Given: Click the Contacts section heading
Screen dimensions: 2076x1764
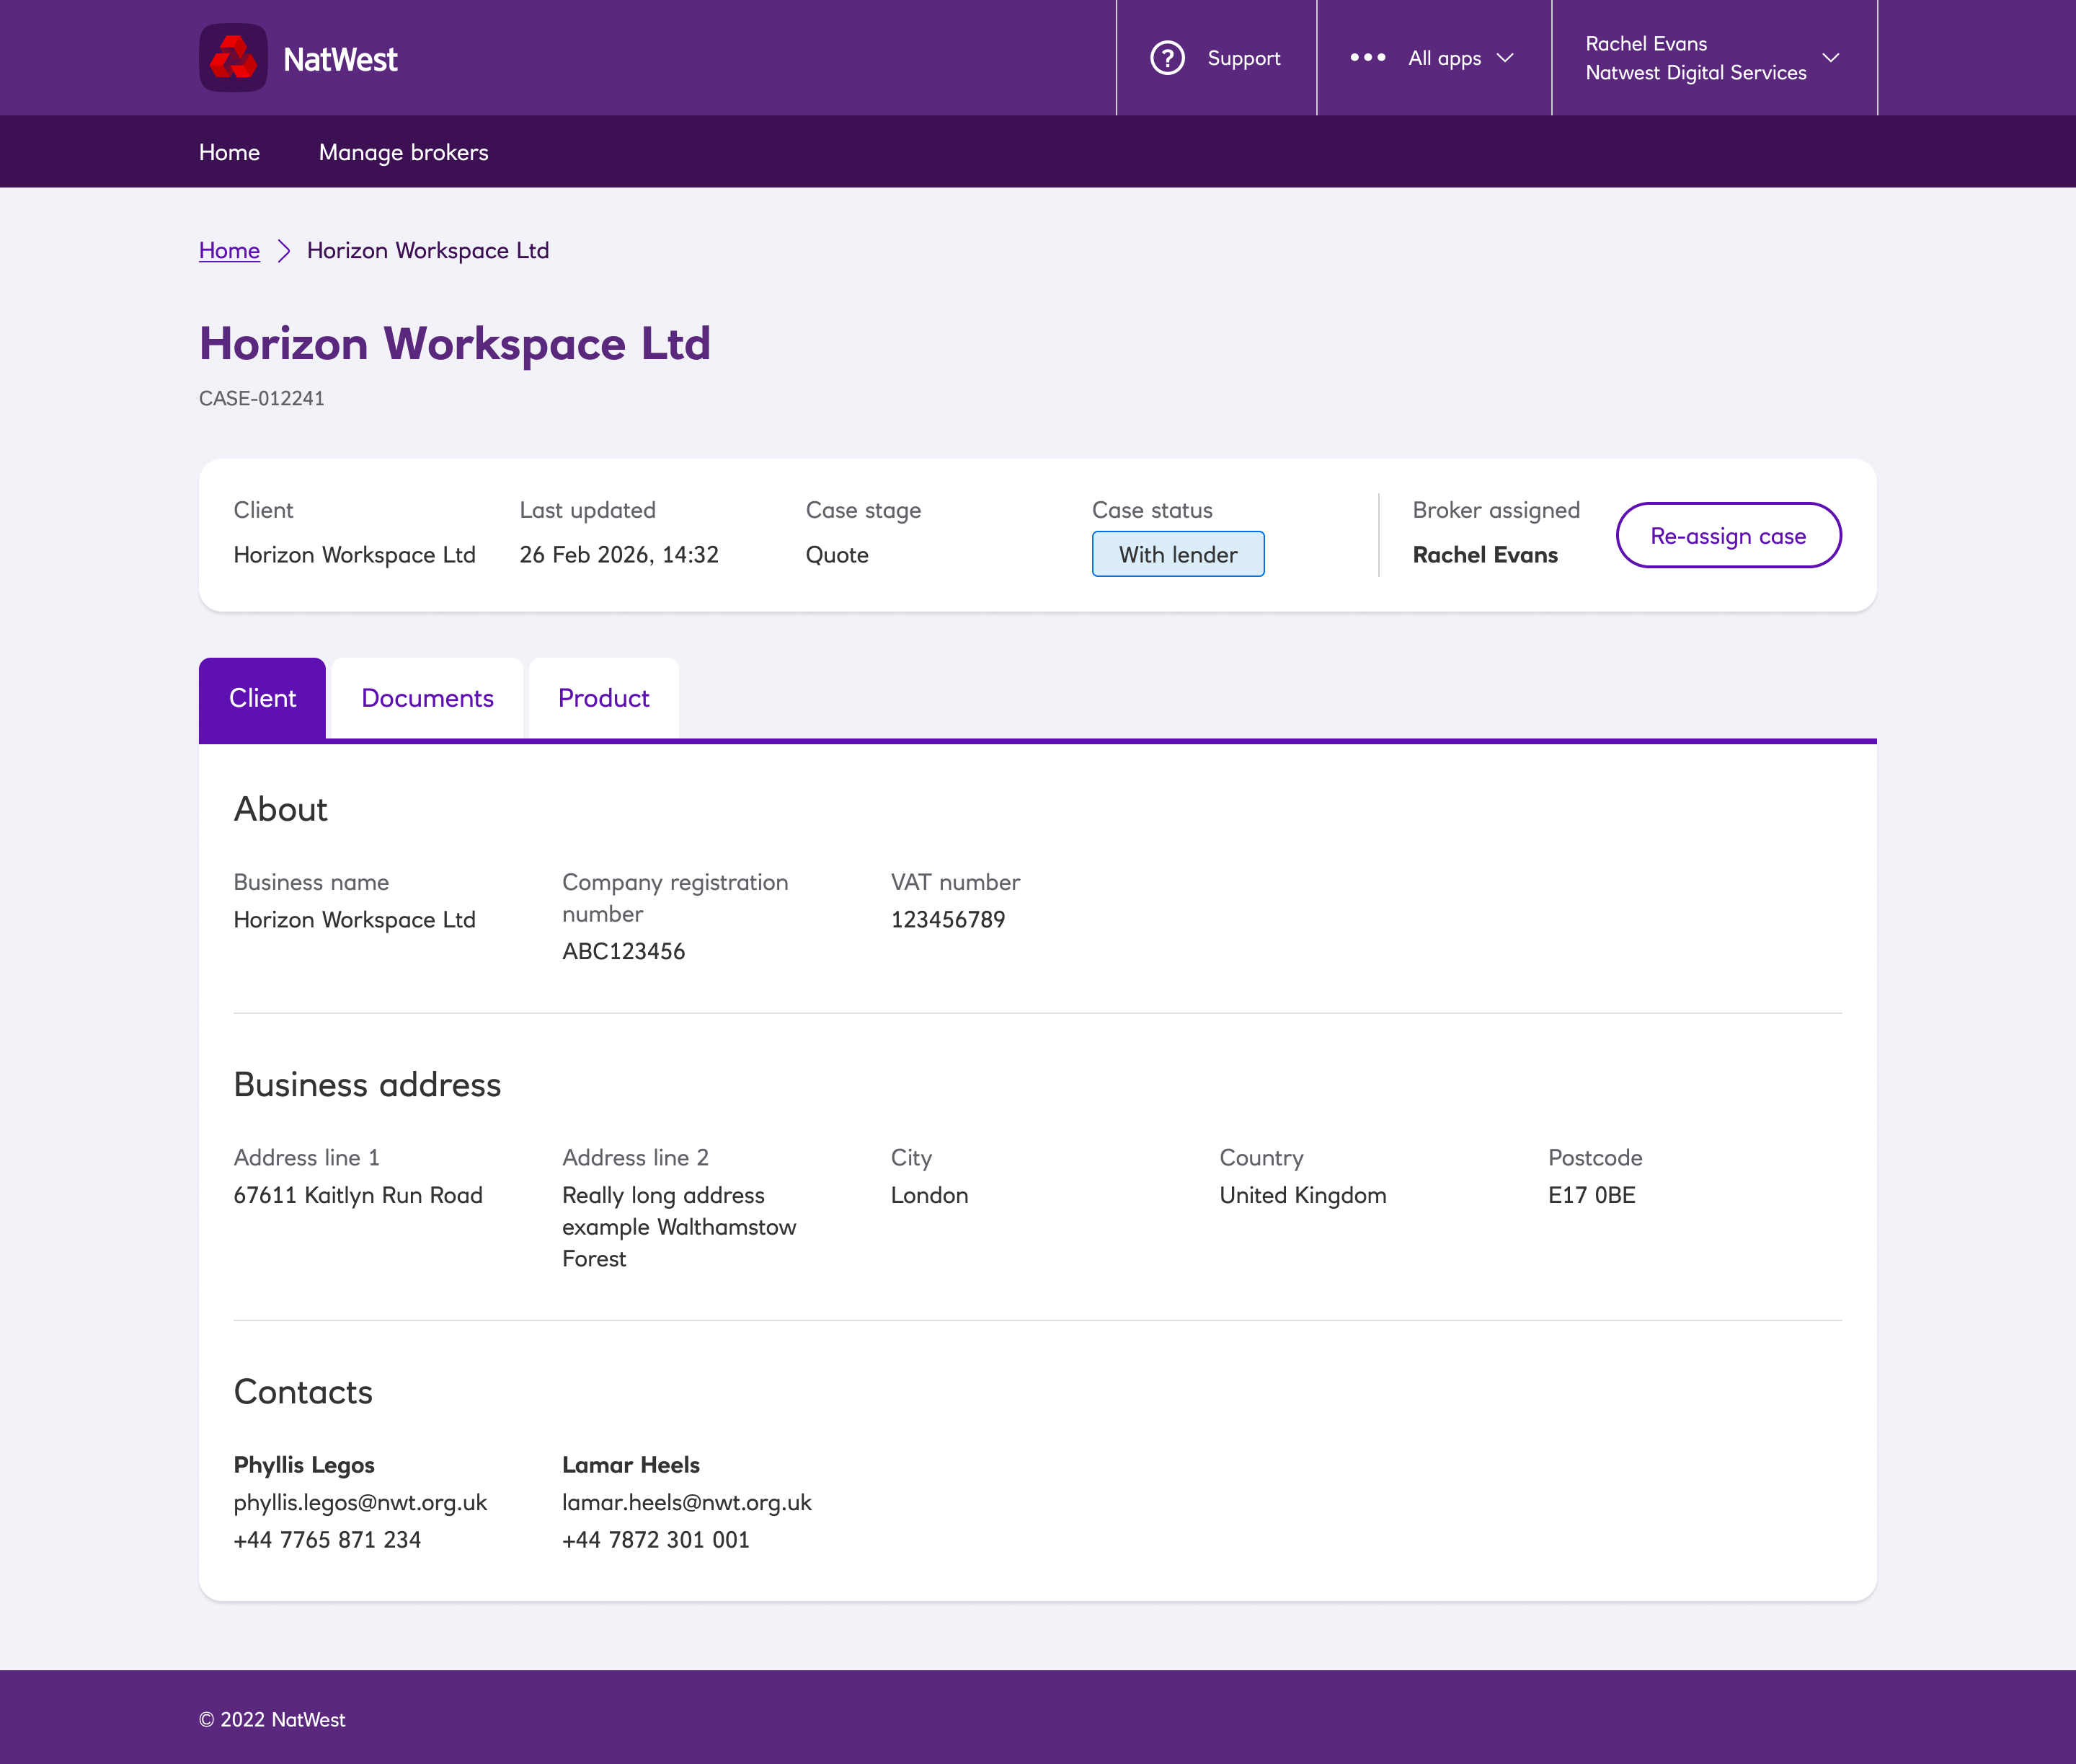Looking at the screenshot, I should (303, 1392).
